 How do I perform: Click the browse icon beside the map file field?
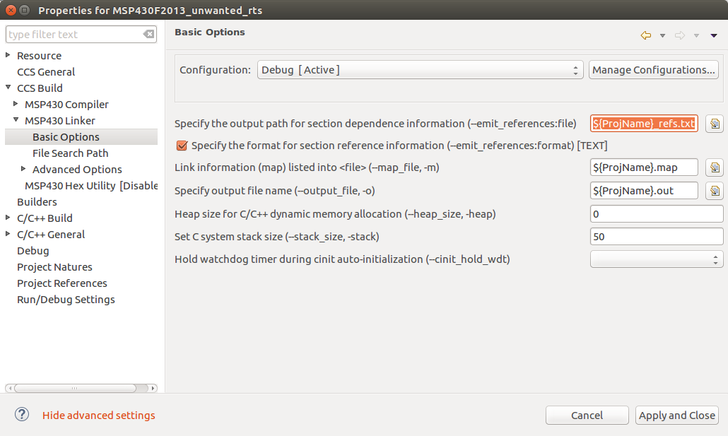pyautogui.click(x=715, y=167)
